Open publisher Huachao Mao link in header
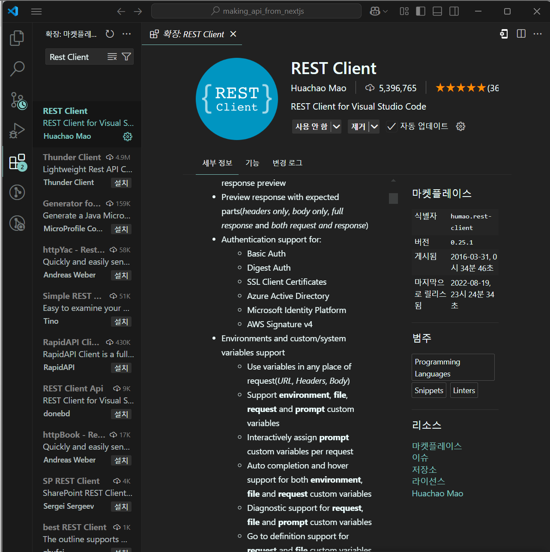The height and width of the screenshot is (552, 550). 319,88
